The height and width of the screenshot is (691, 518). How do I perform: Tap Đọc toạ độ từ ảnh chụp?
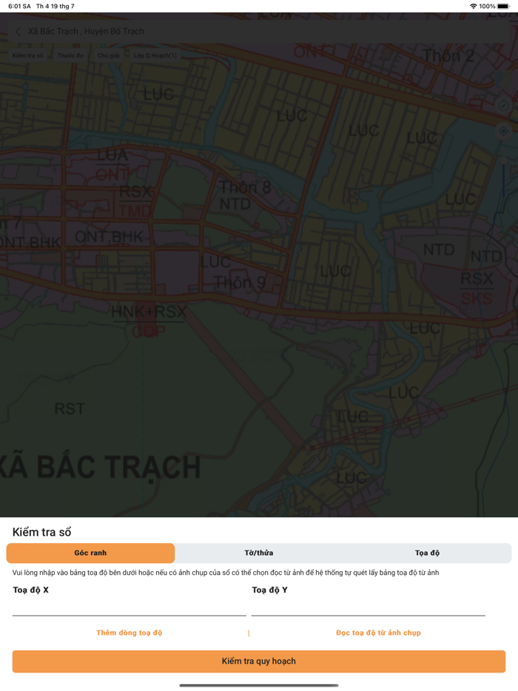coord(378,633)
